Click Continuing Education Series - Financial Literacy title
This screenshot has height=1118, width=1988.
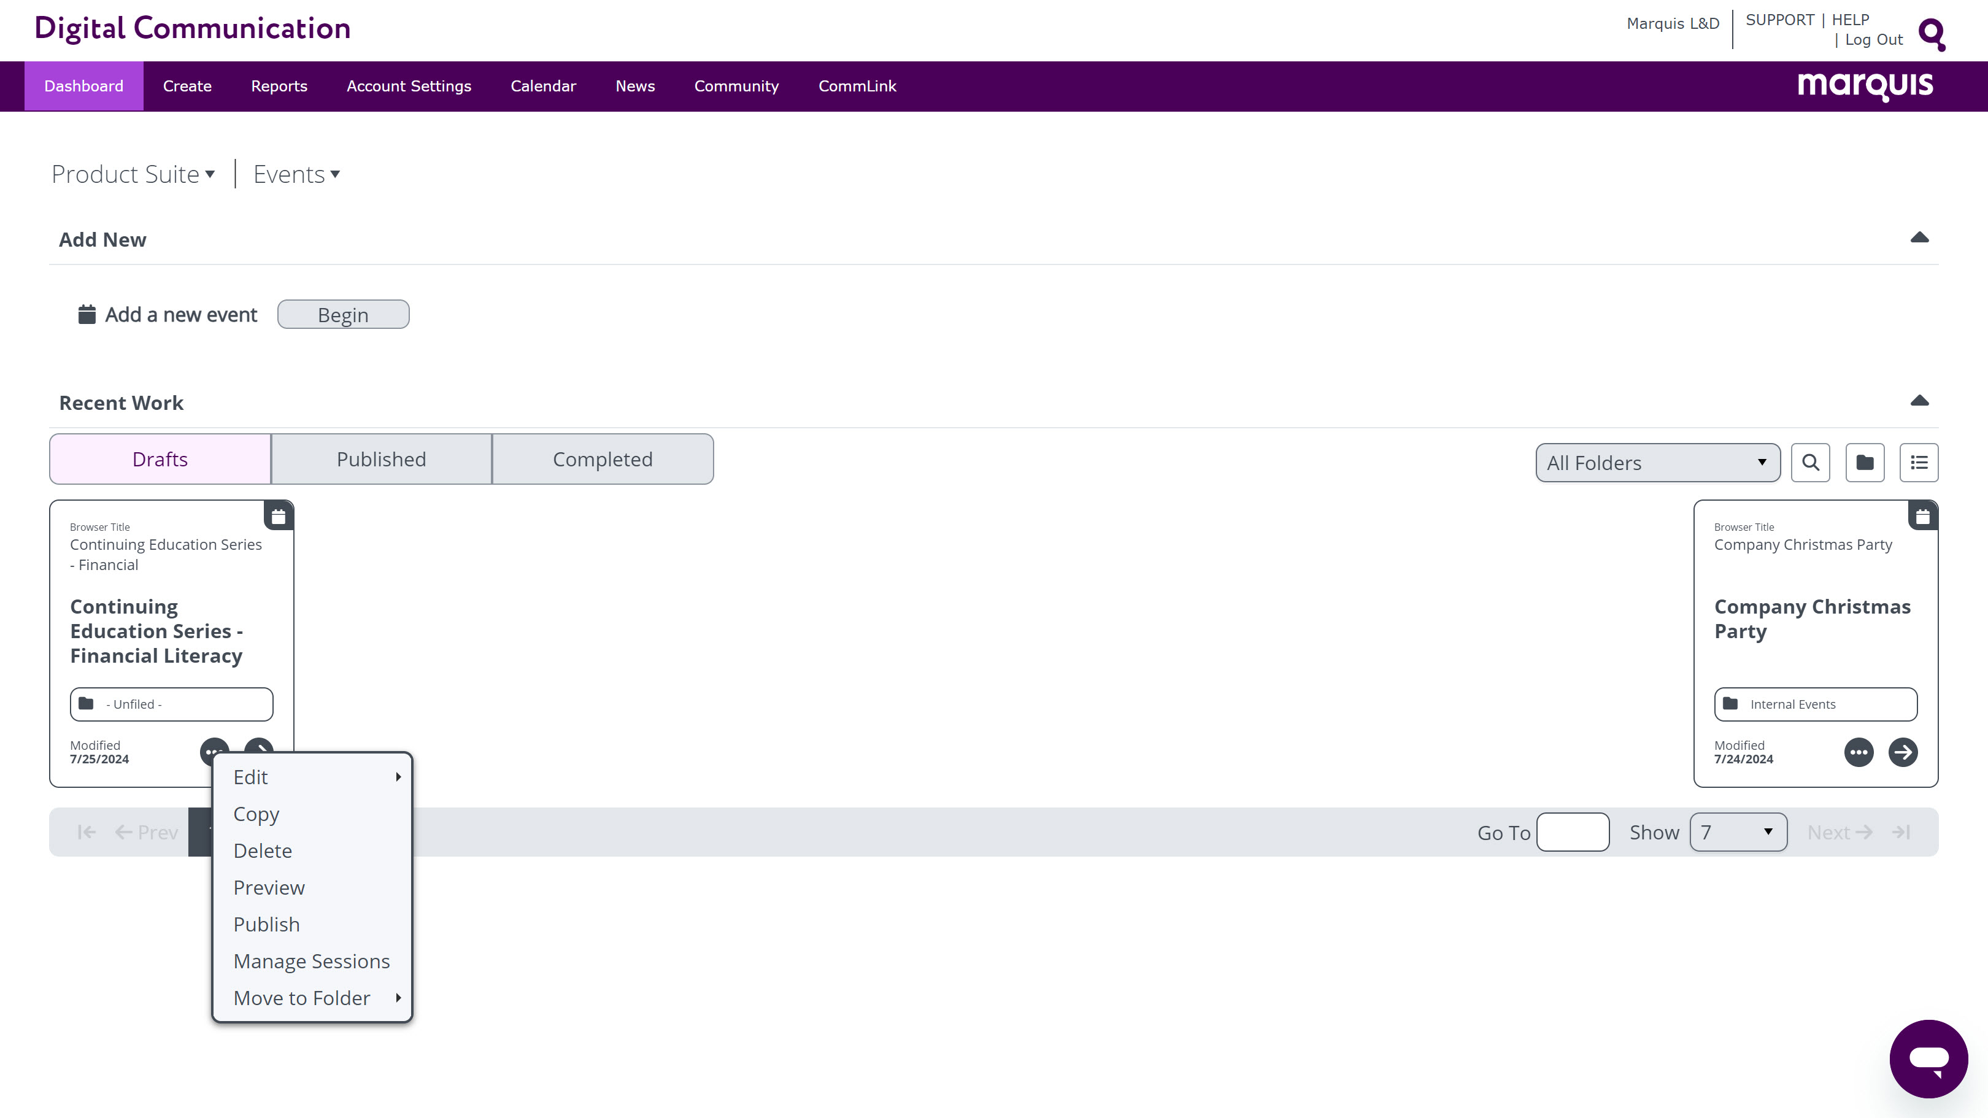point(156,631)
